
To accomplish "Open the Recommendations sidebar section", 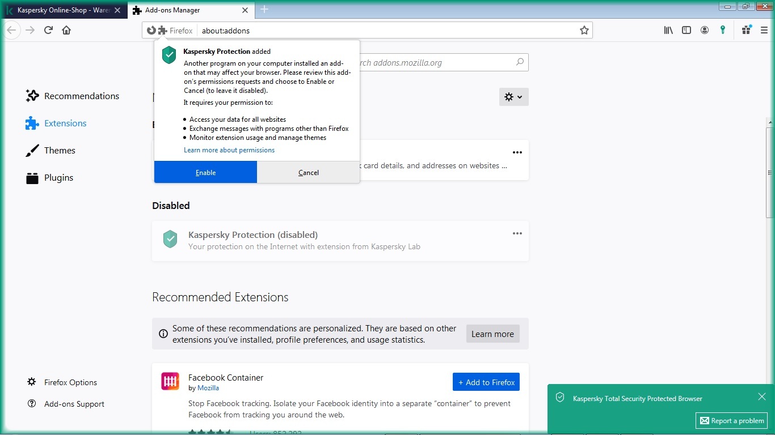I will click(73, 96).
